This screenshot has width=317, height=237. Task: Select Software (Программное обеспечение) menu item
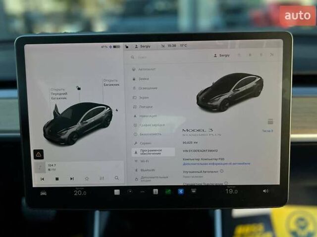pyautogui.click(x=153, y=152)
